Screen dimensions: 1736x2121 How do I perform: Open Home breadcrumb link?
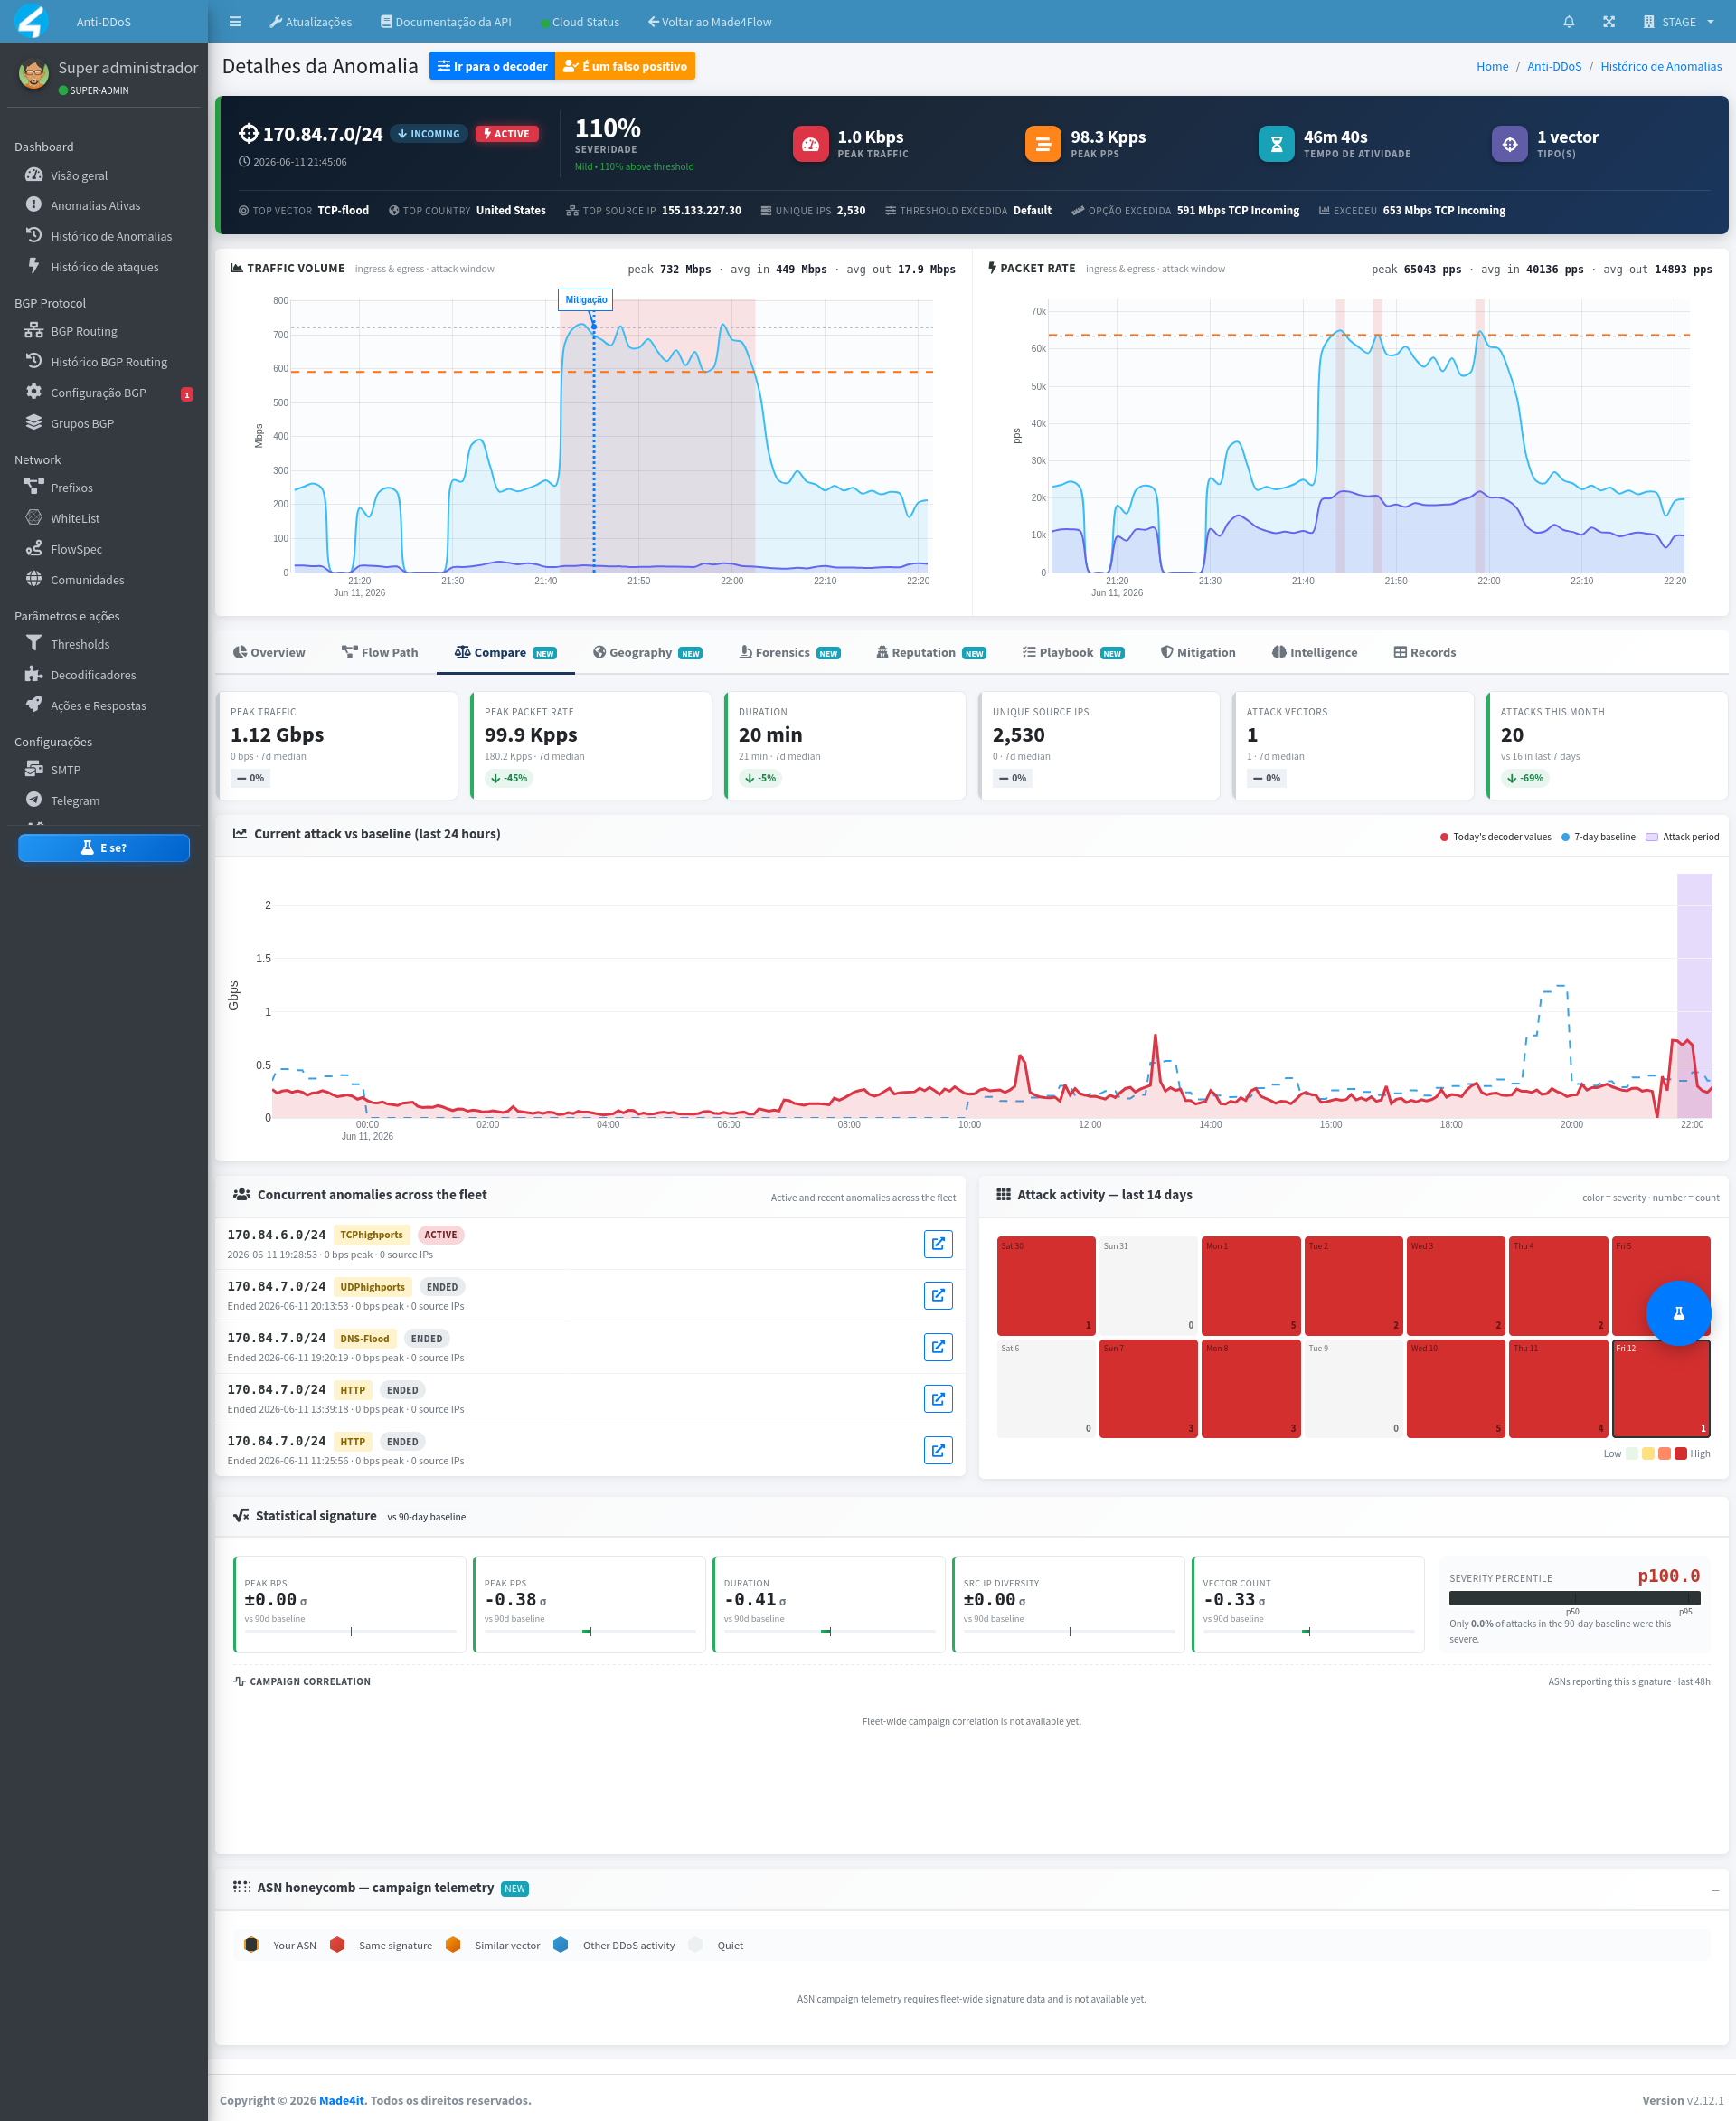coord(1492,67)
